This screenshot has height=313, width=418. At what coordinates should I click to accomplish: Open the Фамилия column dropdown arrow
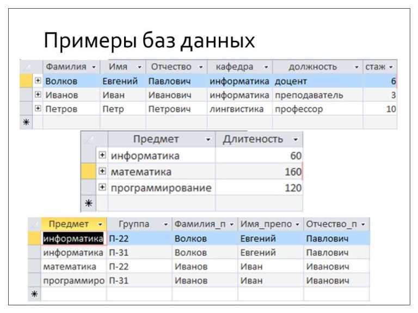click(94, 67)
